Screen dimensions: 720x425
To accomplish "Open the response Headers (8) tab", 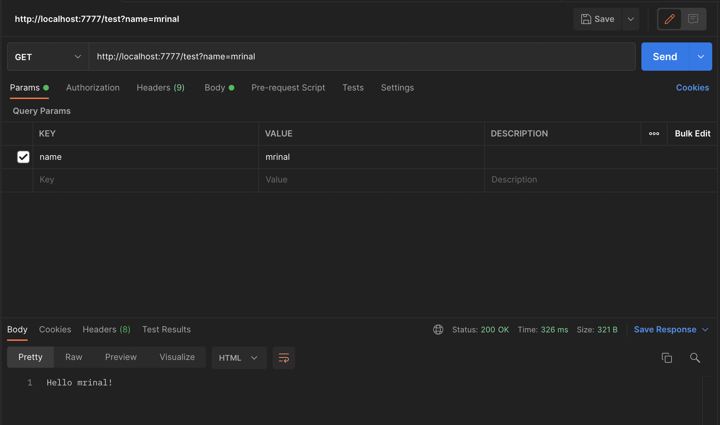I will (x=106, y=330).
